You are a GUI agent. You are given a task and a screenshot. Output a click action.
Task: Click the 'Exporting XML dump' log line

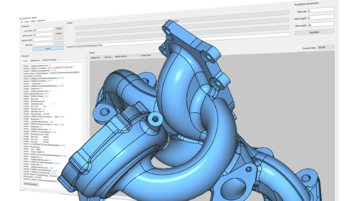click(x=36, y=94)
